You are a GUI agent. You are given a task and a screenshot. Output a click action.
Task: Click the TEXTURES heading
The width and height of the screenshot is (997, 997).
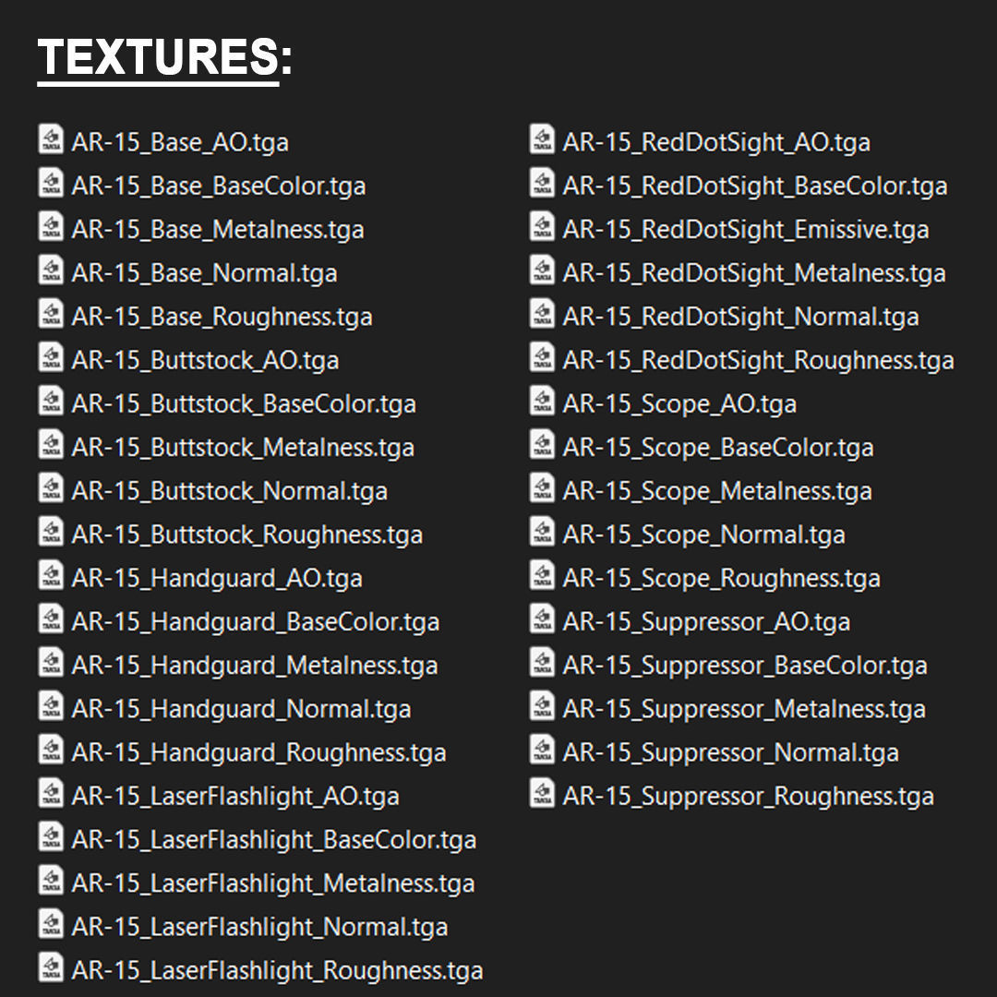coord(164,59)
